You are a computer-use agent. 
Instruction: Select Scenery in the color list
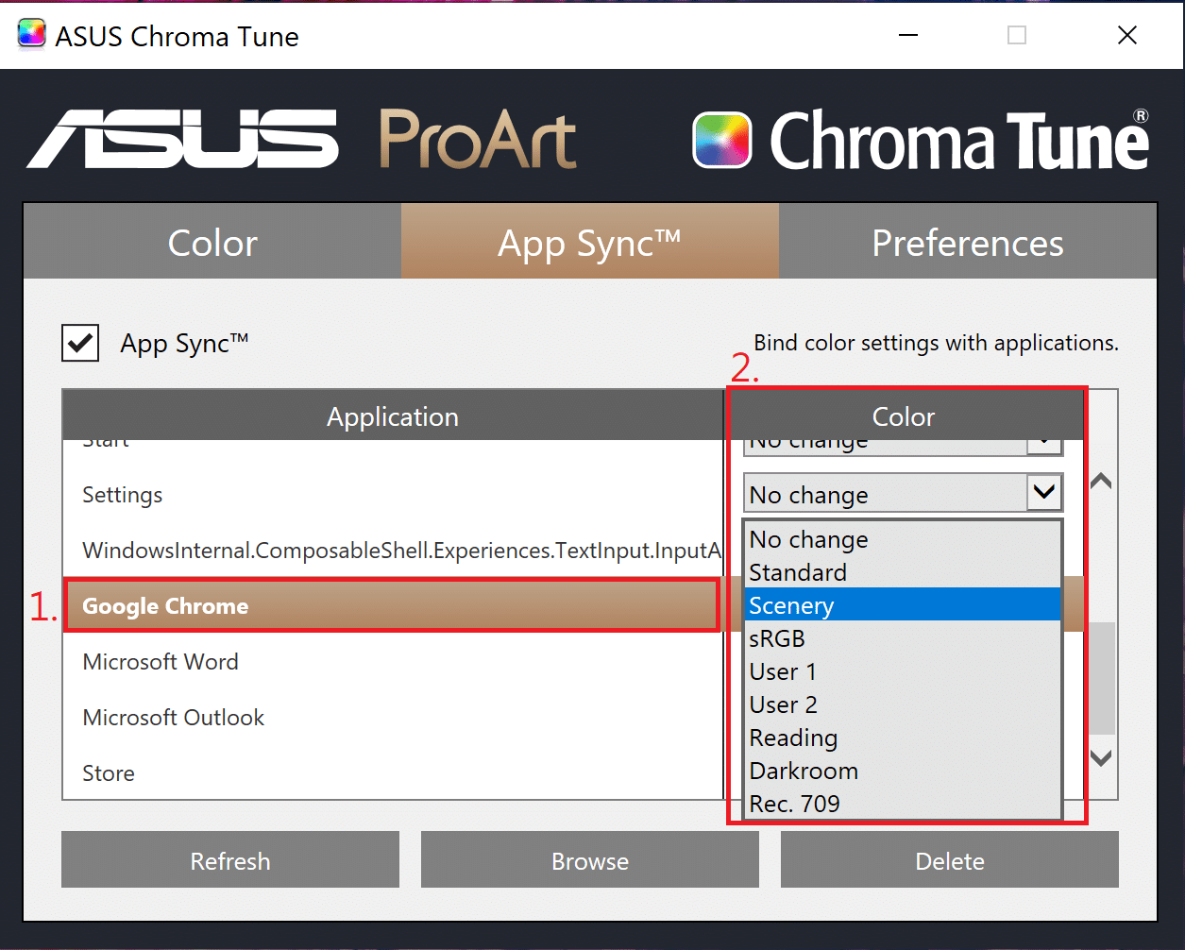click(903, 605)
